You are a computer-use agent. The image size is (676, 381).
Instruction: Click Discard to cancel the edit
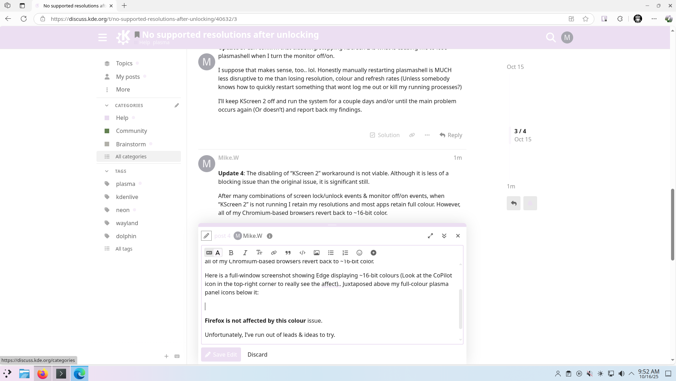point(257,354)
